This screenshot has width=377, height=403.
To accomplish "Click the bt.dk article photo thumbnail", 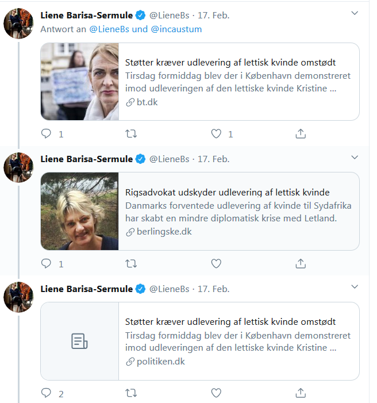I will click(x=80, y=82).
